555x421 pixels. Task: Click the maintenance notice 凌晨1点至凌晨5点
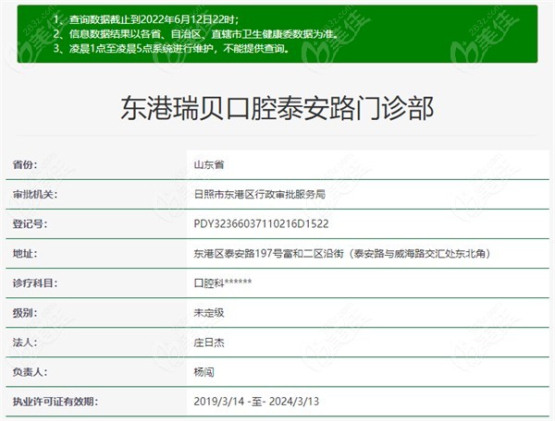[x=172, y=48]
